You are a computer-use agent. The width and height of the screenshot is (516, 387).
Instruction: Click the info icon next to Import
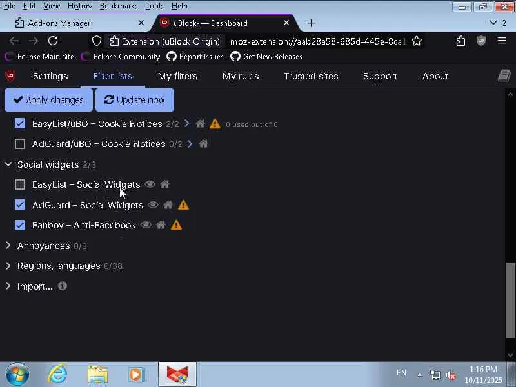tap(62, 286)
